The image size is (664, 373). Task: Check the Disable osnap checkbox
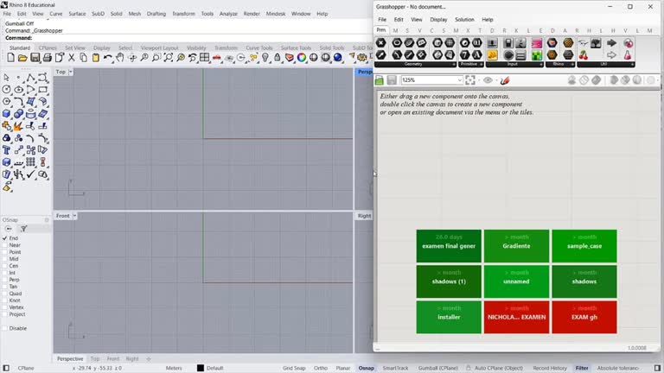pyautogui.click(x=5, y=328)
